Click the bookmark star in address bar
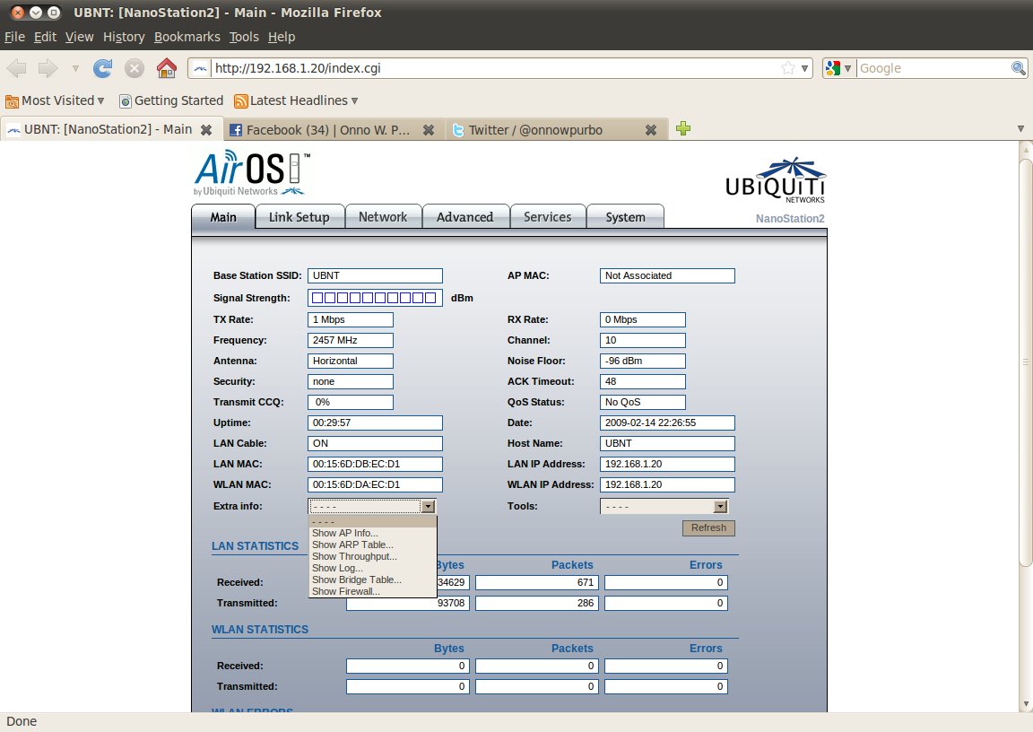 tap(787, 68)
